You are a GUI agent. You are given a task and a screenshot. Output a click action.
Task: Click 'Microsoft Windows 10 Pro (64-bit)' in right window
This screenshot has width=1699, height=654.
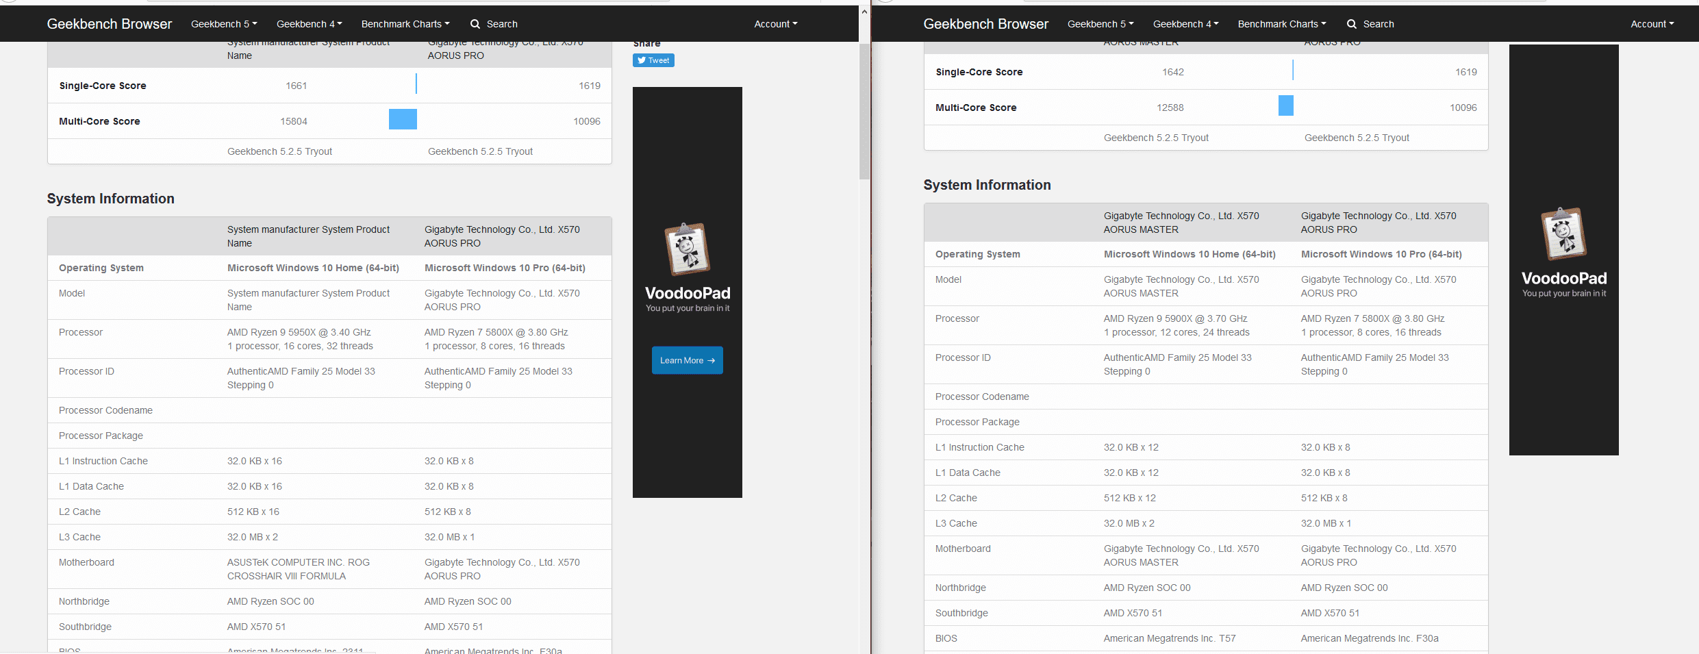point(1381,254)
